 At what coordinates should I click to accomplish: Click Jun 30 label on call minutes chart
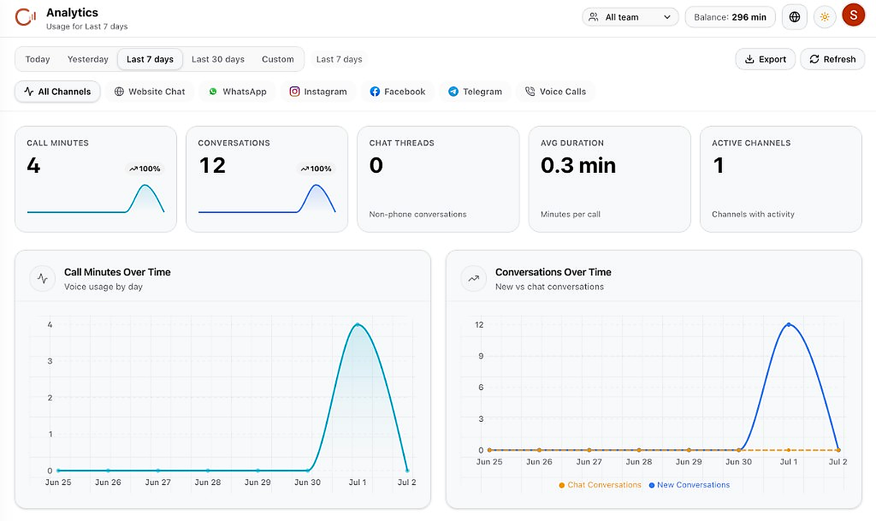307,482
